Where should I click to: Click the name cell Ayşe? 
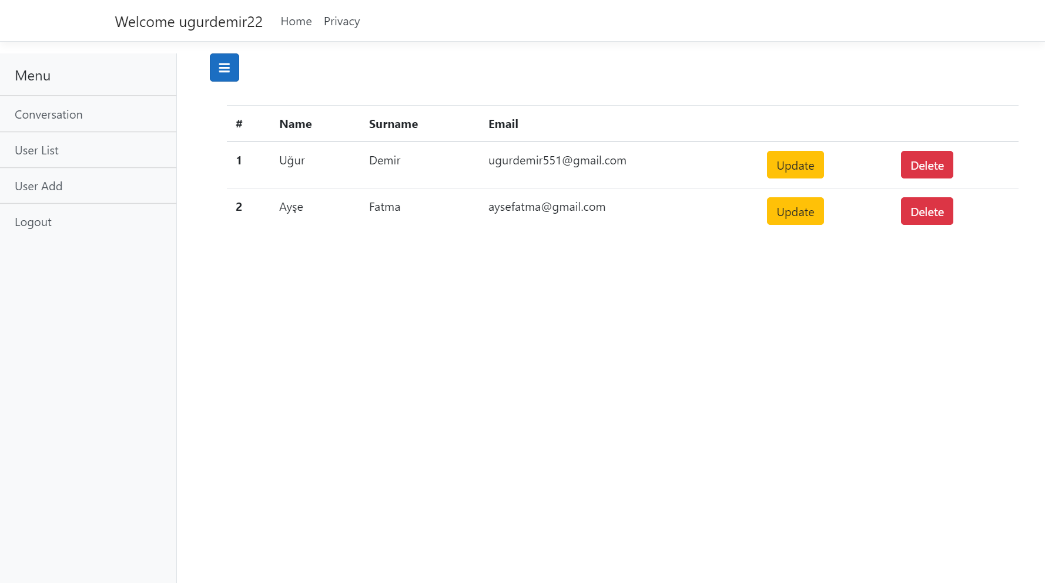pyautogui.click(x=291, y=207)
